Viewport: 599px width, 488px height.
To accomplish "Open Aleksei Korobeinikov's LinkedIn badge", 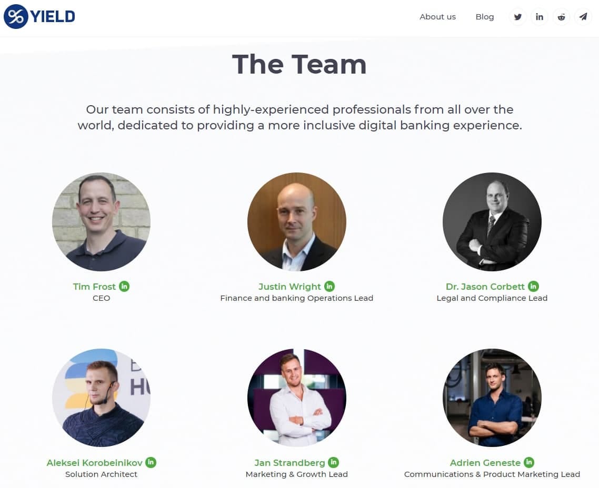I will pyautogui.click(x=151, y=462).
